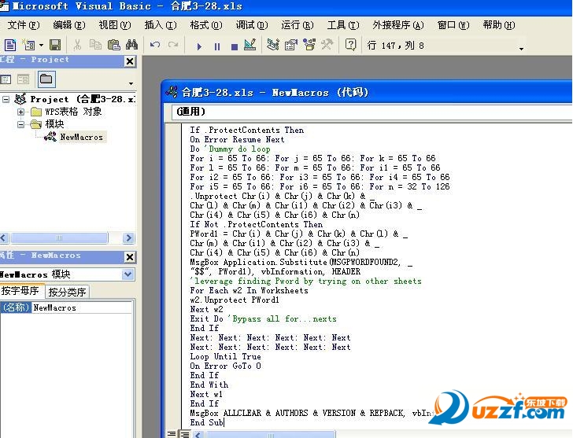Open Project Explorer toolbar icon

tap(273, 46)
